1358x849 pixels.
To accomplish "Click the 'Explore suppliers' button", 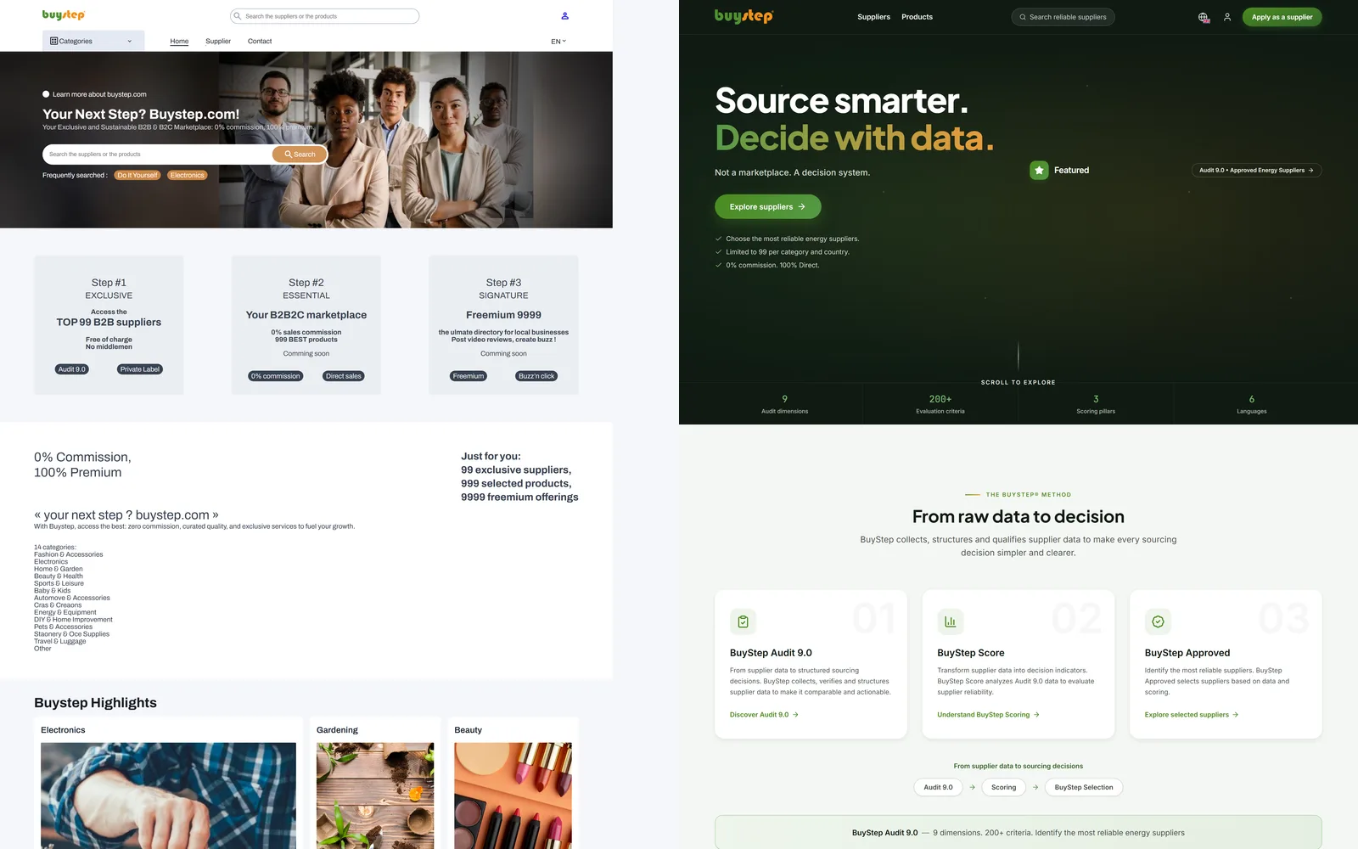I will [767, 206].
